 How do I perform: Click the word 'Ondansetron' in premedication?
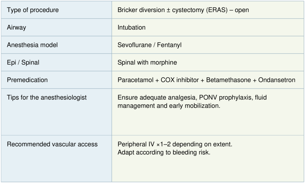277,80
